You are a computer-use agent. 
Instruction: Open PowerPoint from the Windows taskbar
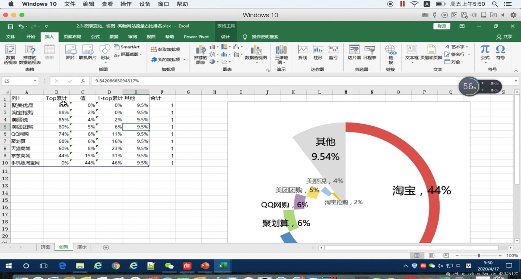click(x=205, y=266)
